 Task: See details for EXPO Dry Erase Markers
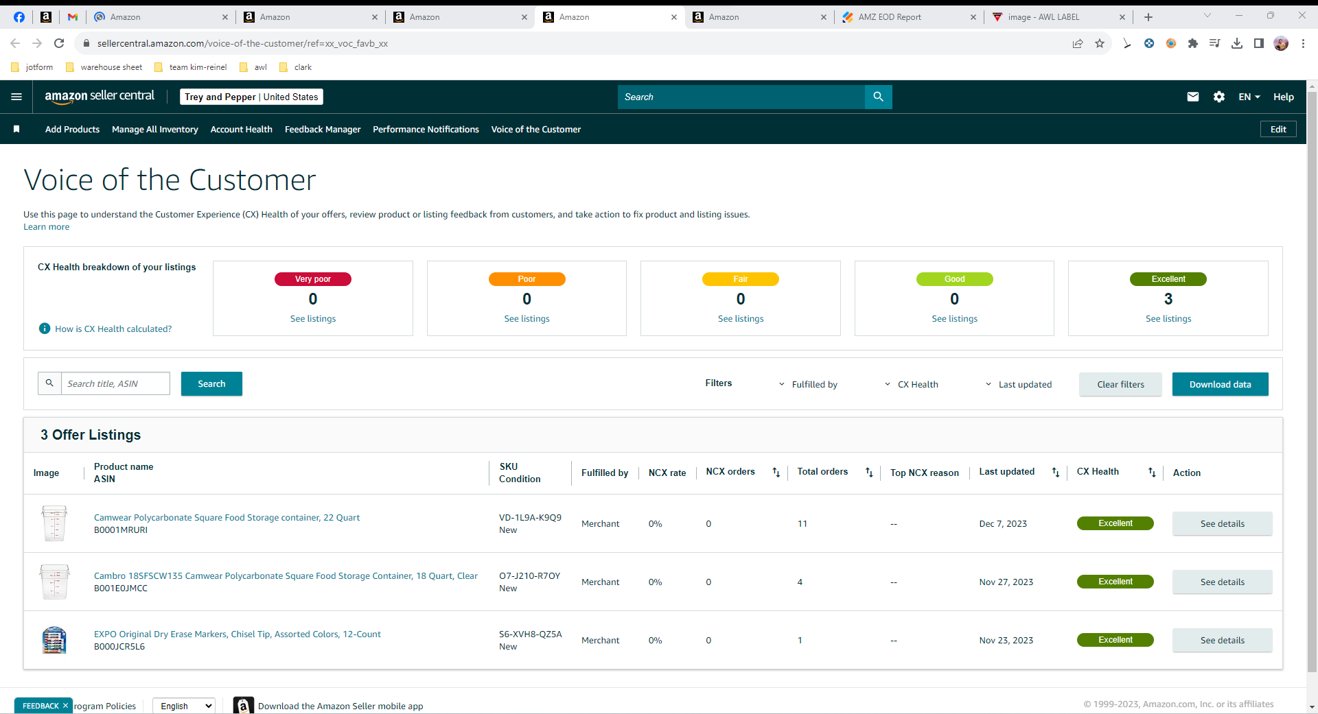click(1222, 640)
